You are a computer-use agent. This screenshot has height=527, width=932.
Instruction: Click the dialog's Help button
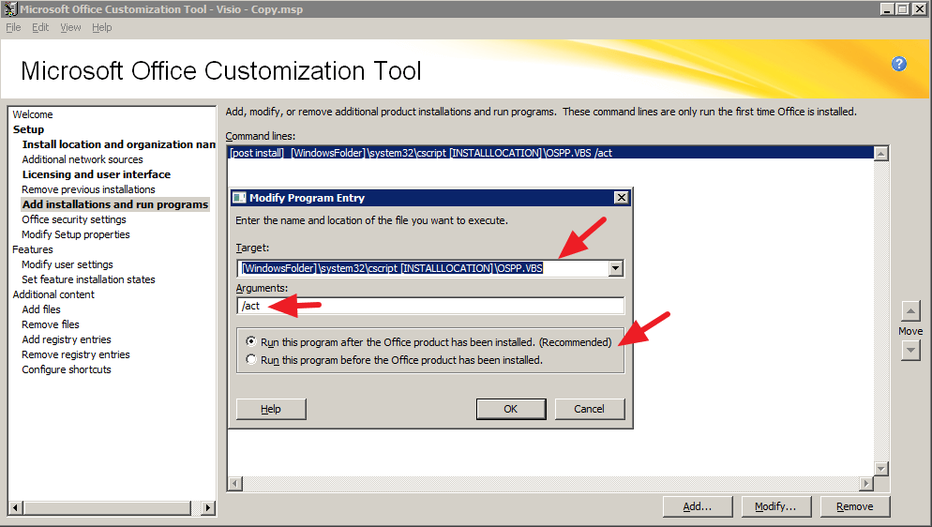click(270, 409)
